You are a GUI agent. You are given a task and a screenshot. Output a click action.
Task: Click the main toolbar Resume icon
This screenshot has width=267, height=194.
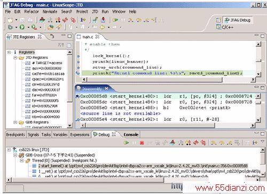115,20
